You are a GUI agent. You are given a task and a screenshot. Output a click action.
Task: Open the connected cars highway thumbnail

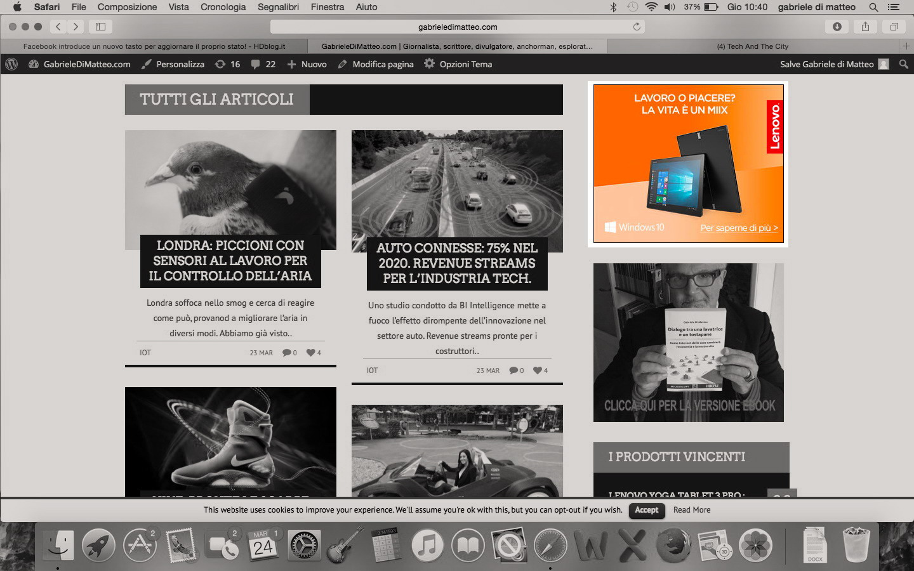tap(457, 184)
